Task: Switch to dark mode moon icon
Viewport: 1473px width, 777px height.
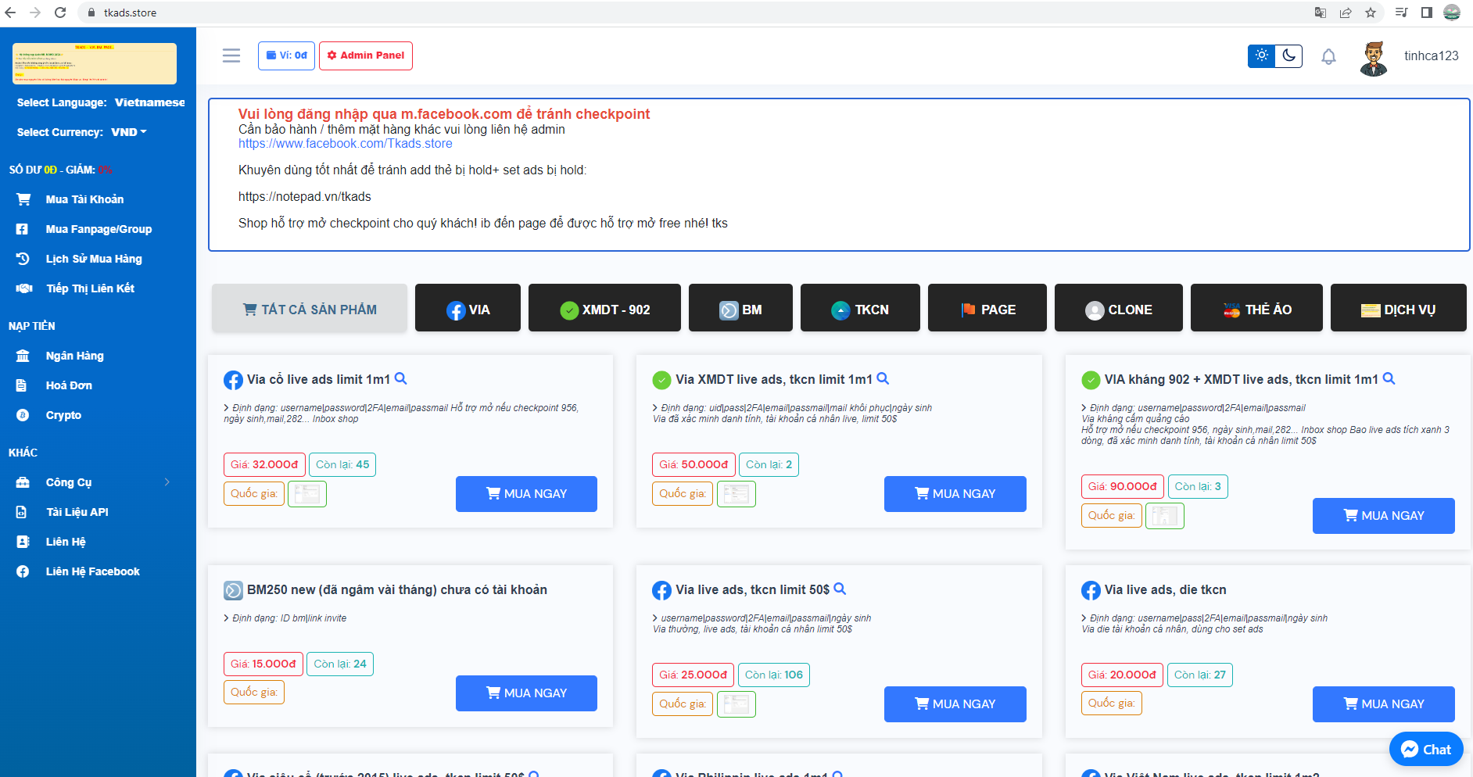Action: [x=1288, y=55]
